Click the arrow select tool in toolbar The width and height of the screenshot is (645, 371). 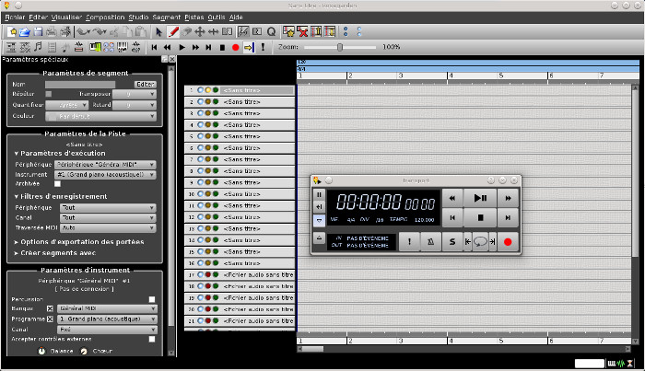point(158,31)
